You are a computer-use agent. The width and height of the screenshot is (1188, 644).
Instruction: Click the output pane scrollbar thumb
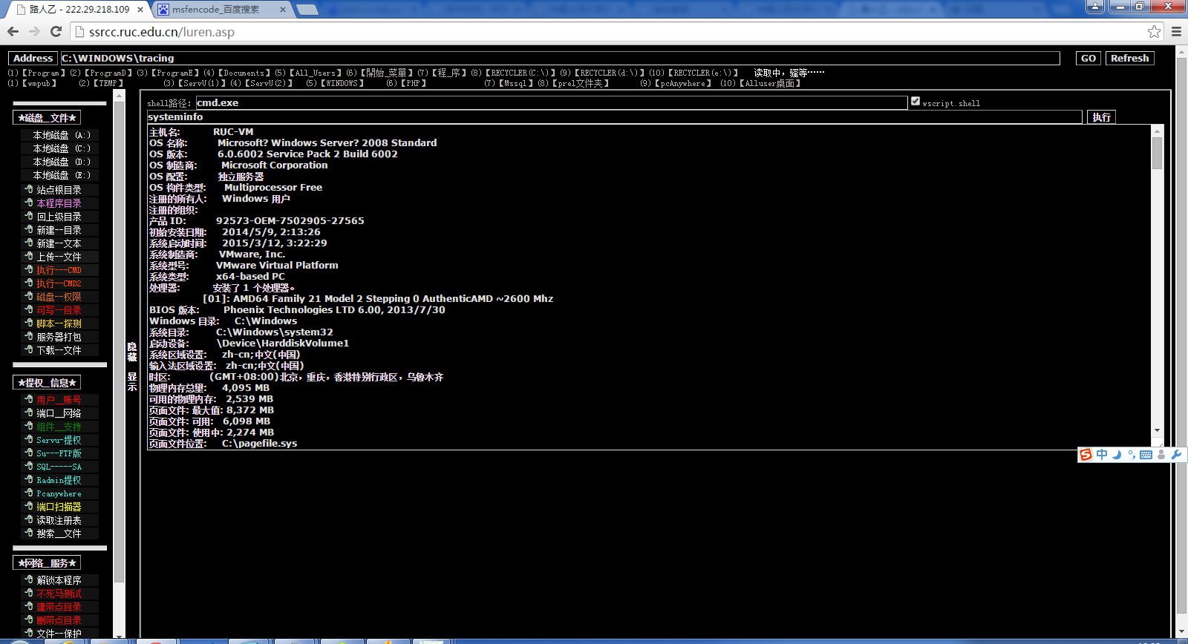(x=1157, y=153)
